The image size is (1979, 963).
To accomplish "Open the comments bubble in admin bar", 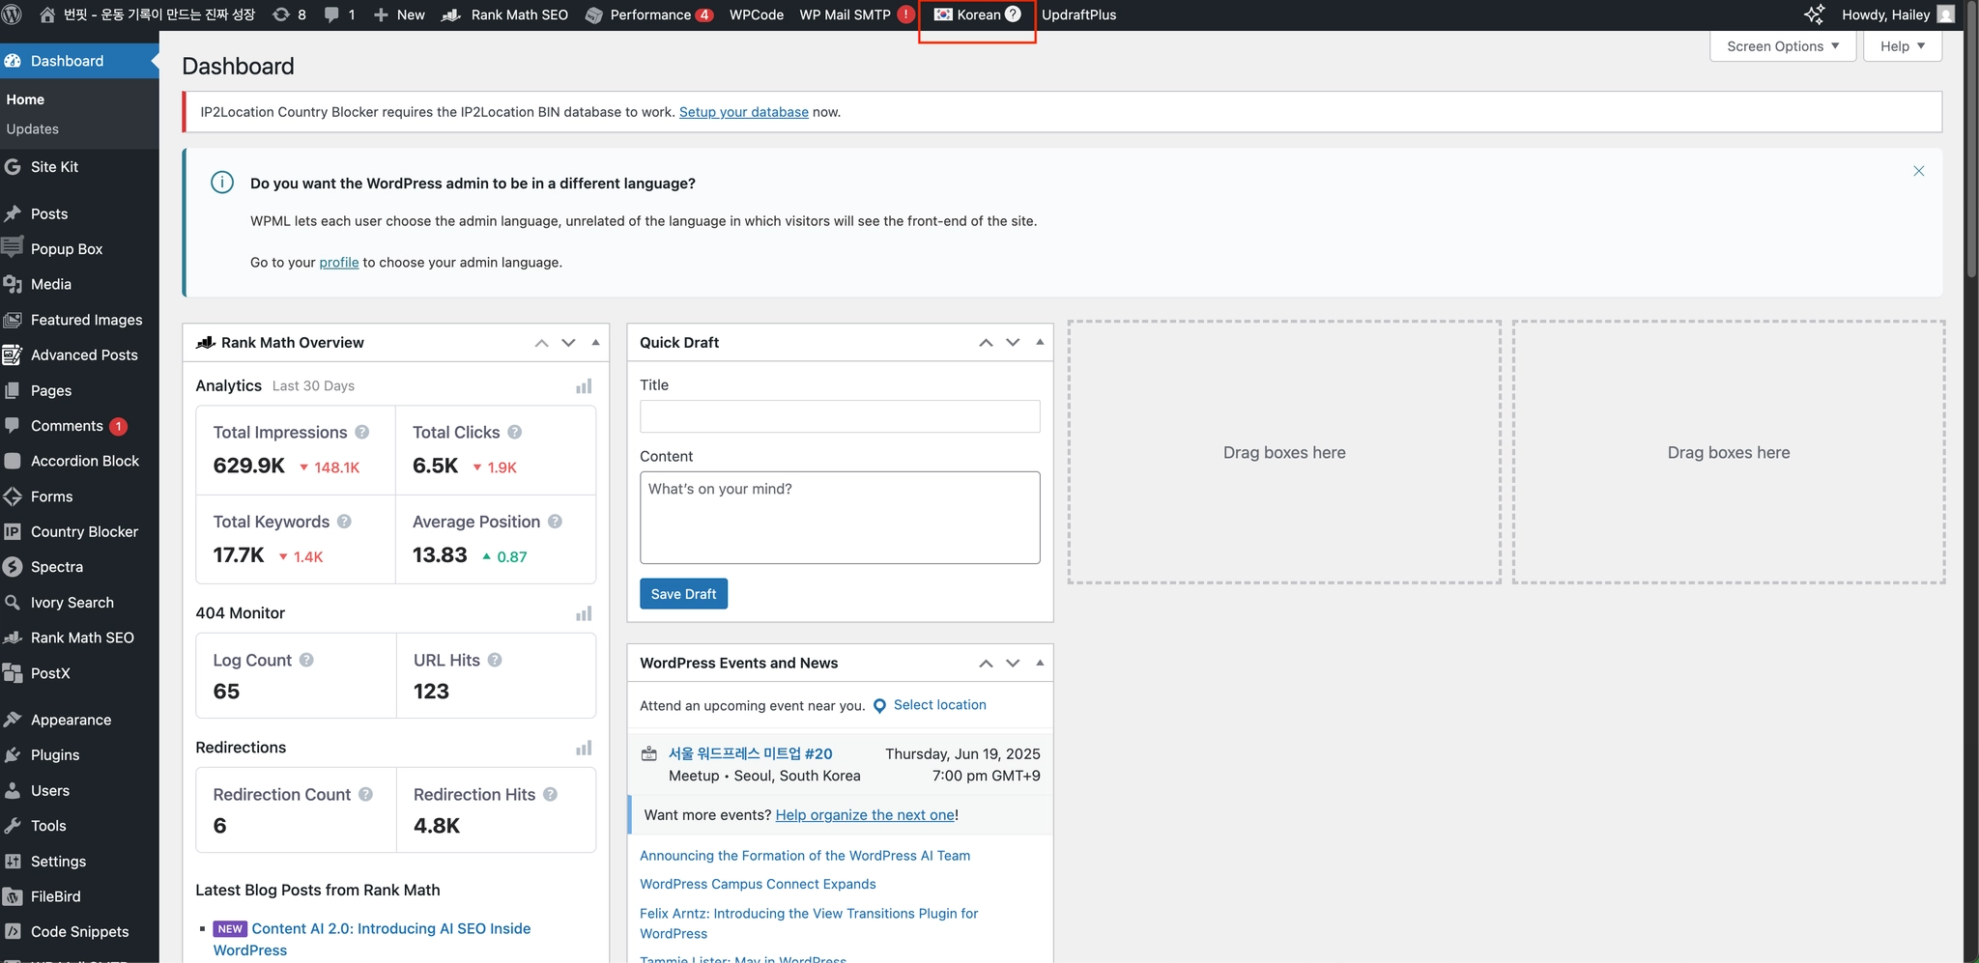I will click(339, 14).
